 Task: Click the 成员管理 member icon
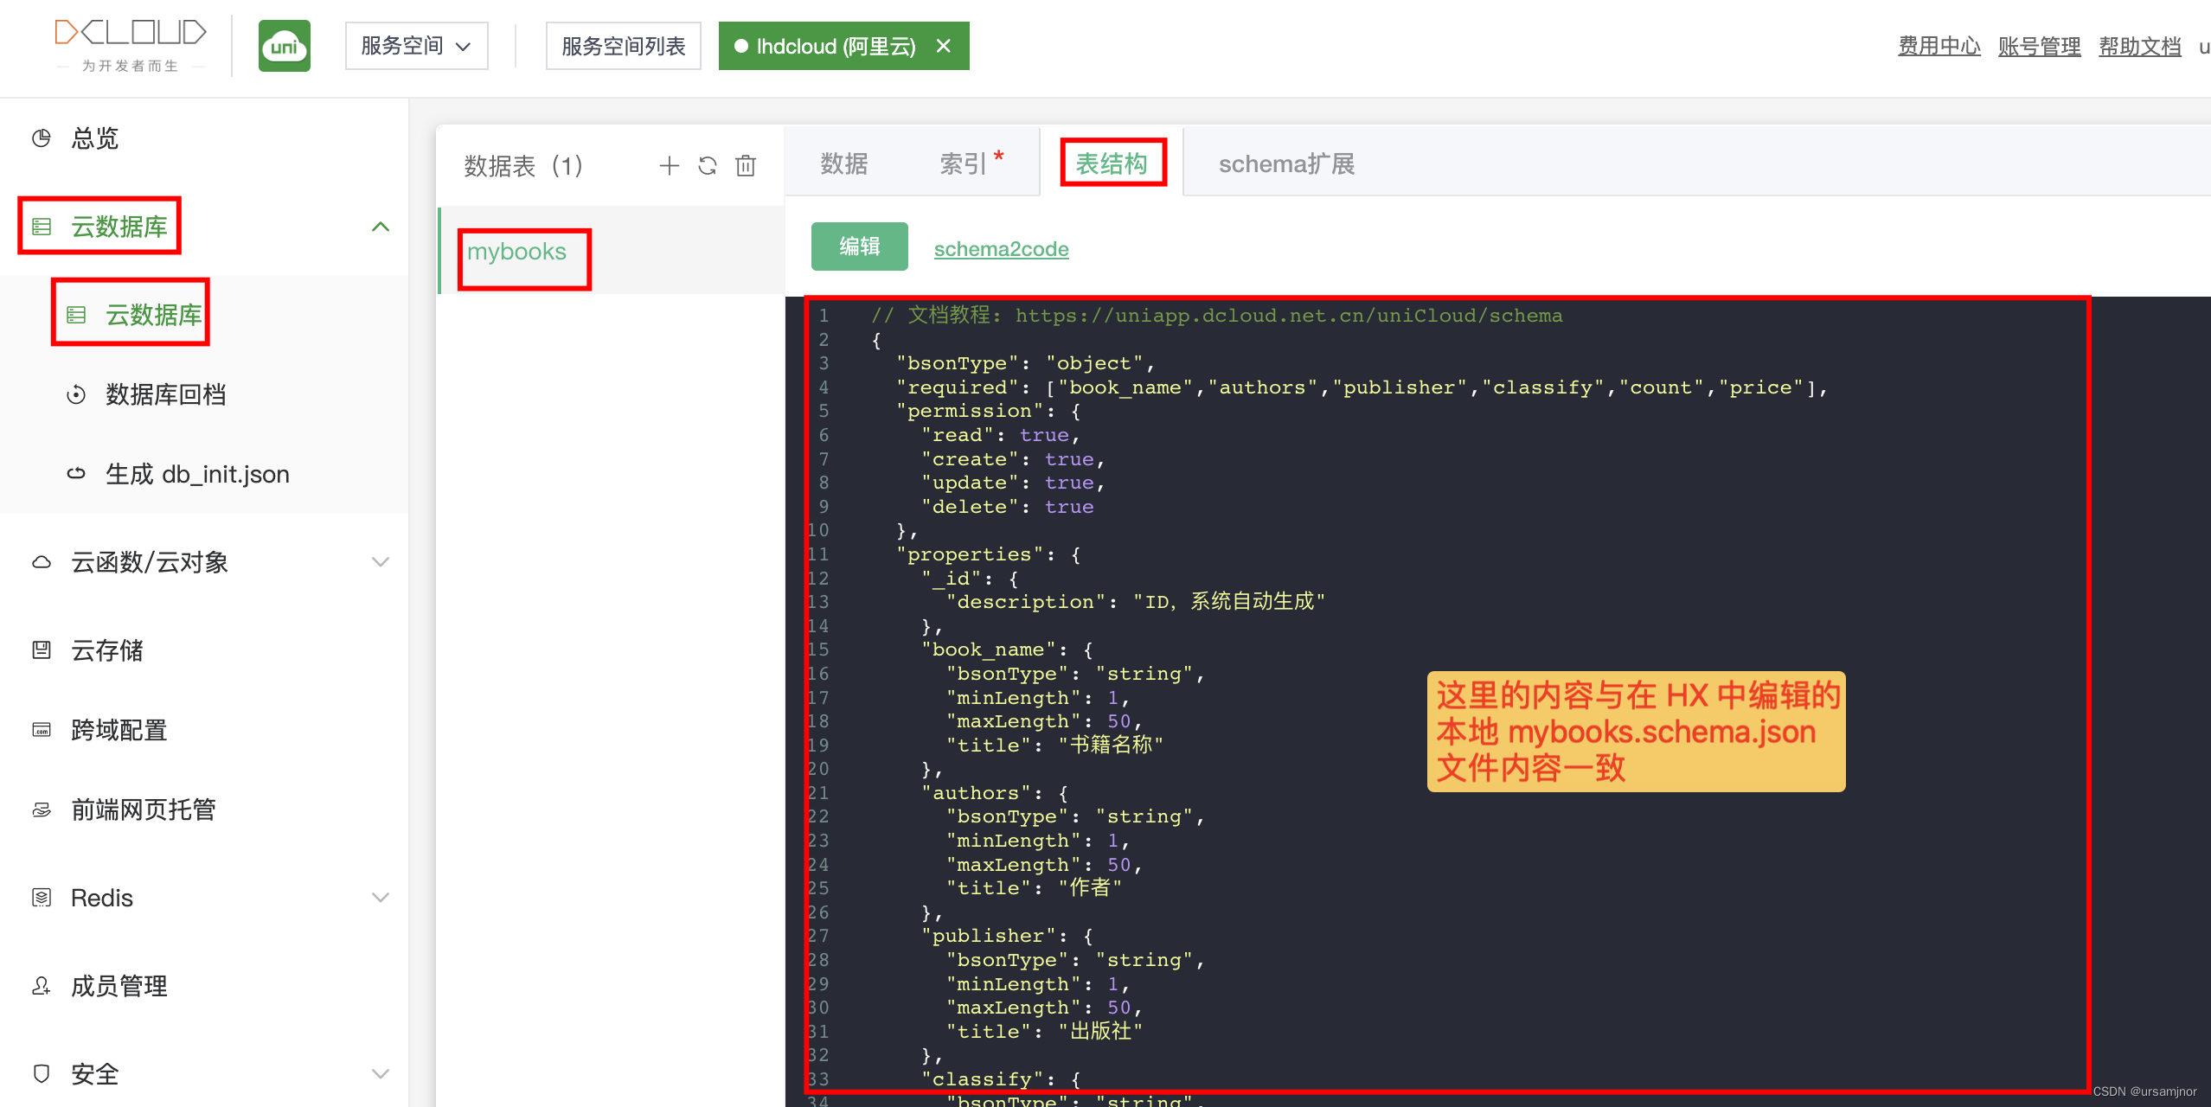click(x=42, y=986)
